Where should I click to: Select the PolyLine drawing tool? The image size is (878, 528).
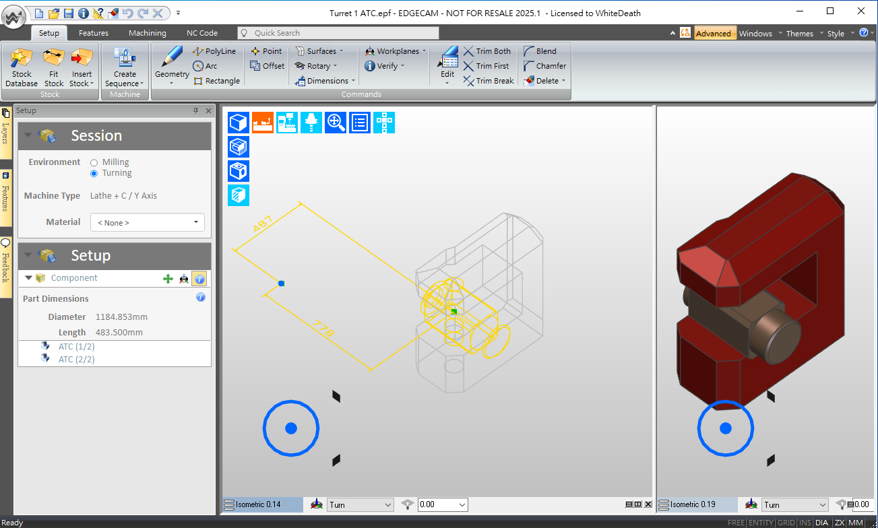(x=214, y=51)
